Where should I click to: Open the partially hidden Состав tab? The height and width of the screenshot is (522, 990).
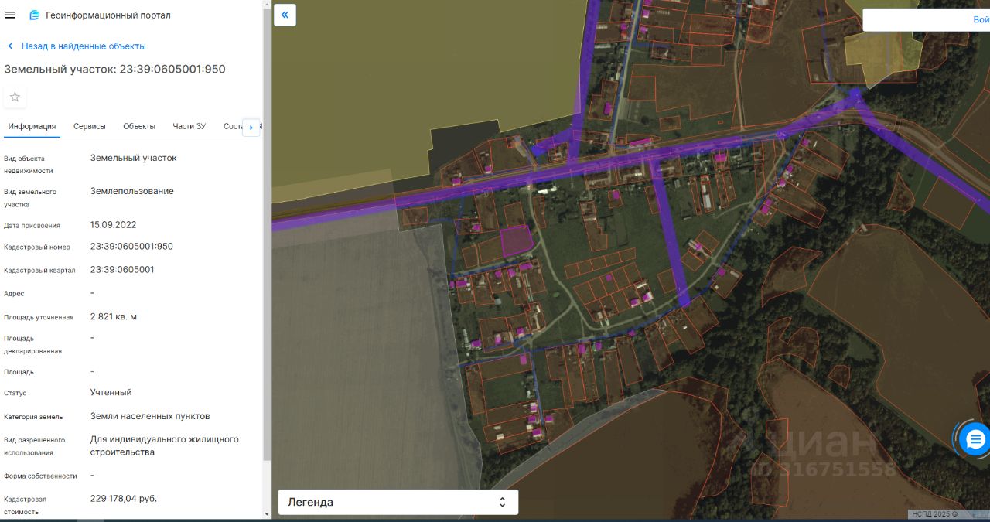(x=233, y=126)
